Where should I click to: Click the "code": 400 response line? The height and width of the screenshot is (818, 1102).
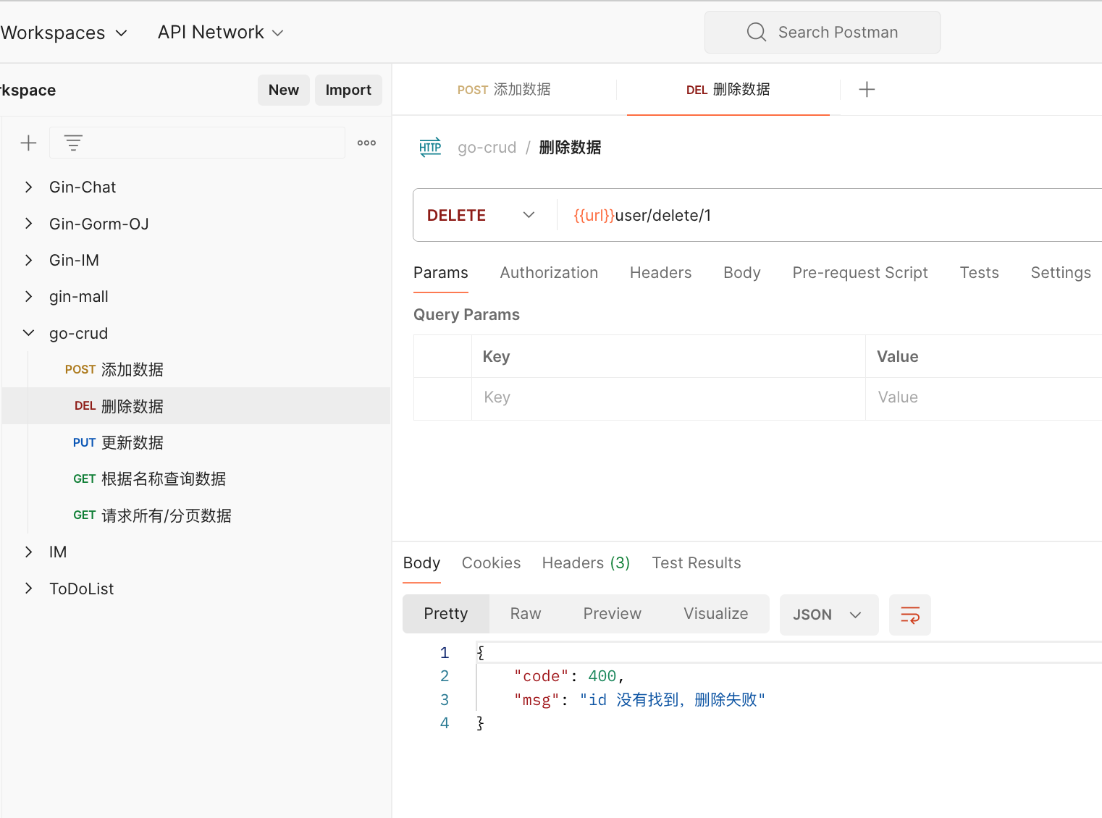click(x=569, y=676)
